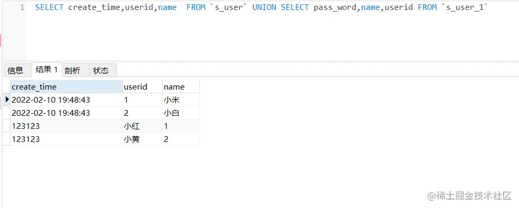Click the first 123123 cell
Screen dimensions: 519x208
click(66, 126)
